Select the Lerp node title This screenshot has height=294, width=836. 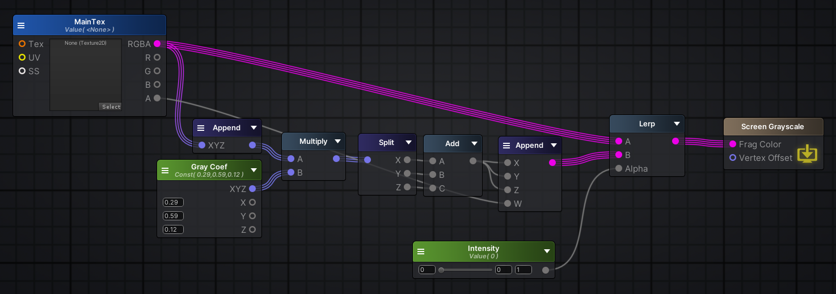click(647, 124)
